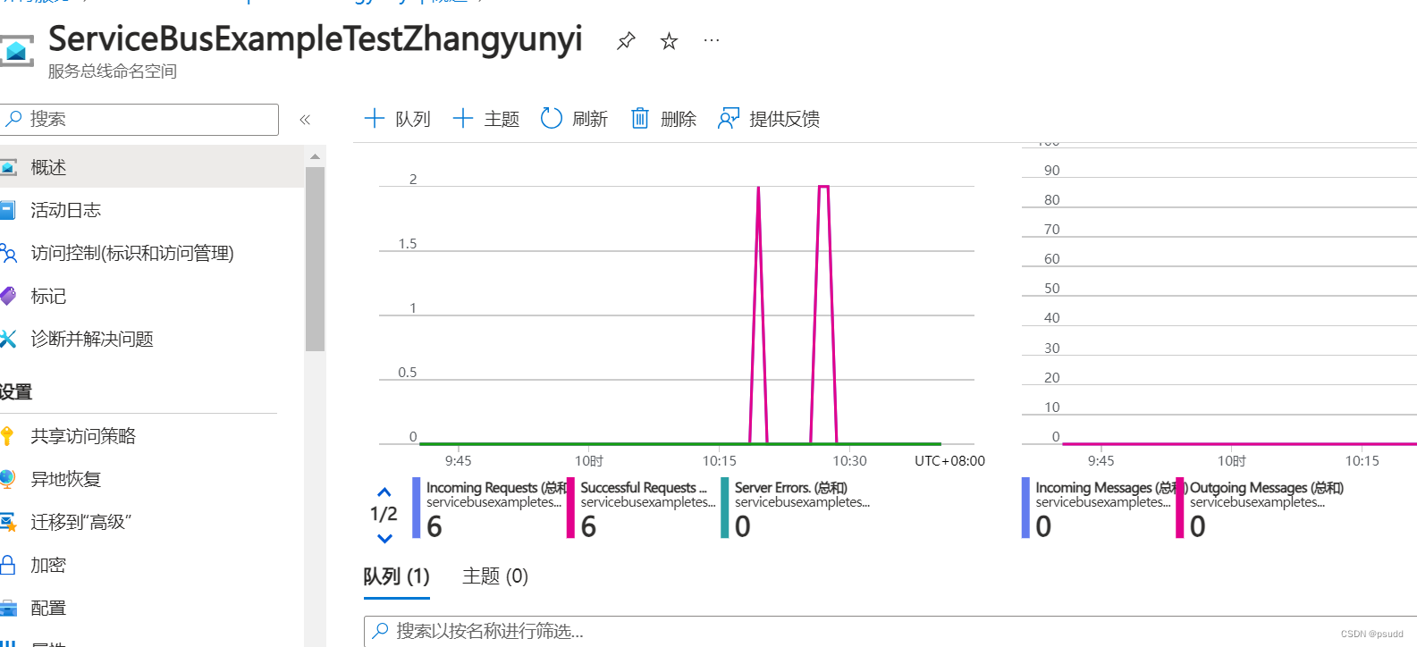Click the Successful Requests pink color bar
1417x647 pixels.
570,508
